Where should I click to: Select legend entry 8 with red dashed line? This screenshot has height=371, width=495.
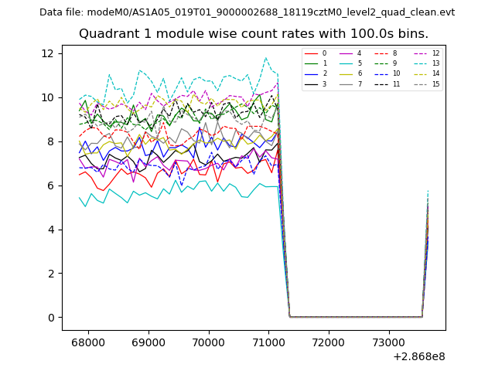[389, 53]
